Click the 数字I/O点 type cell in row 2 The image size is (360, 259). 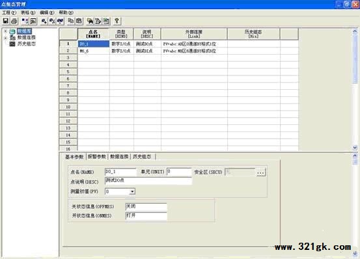coord(122,51)
